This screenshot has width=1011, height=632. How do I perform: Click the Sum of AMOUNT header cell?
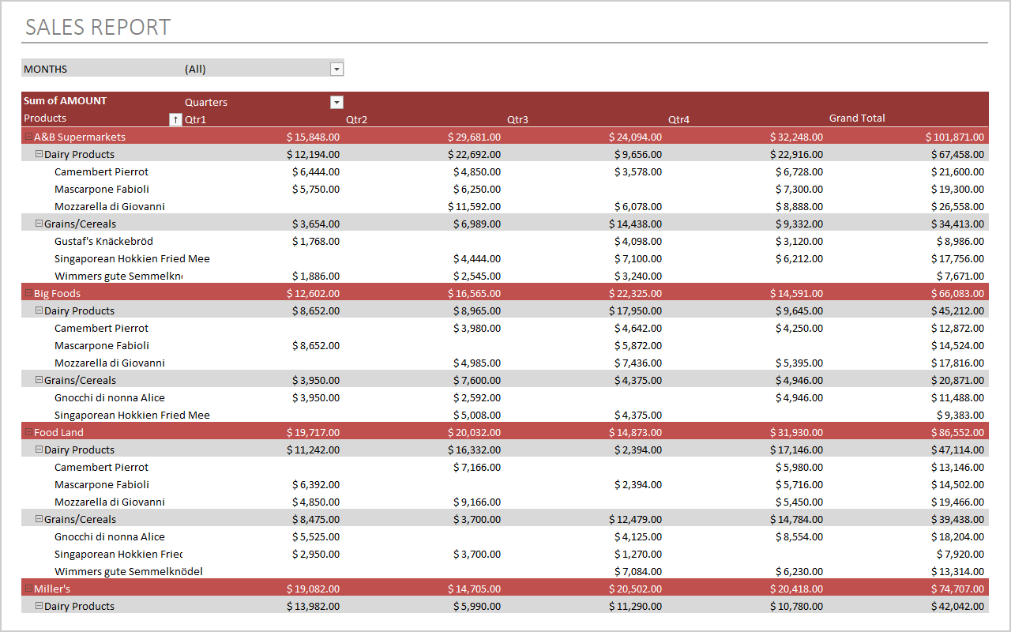coord(65,101)
